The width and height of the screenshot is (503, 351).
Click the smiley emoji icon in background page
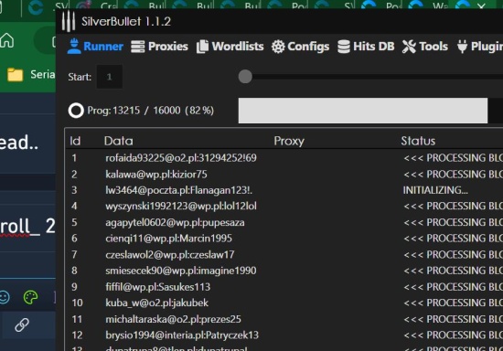click(x=5, y=297)
